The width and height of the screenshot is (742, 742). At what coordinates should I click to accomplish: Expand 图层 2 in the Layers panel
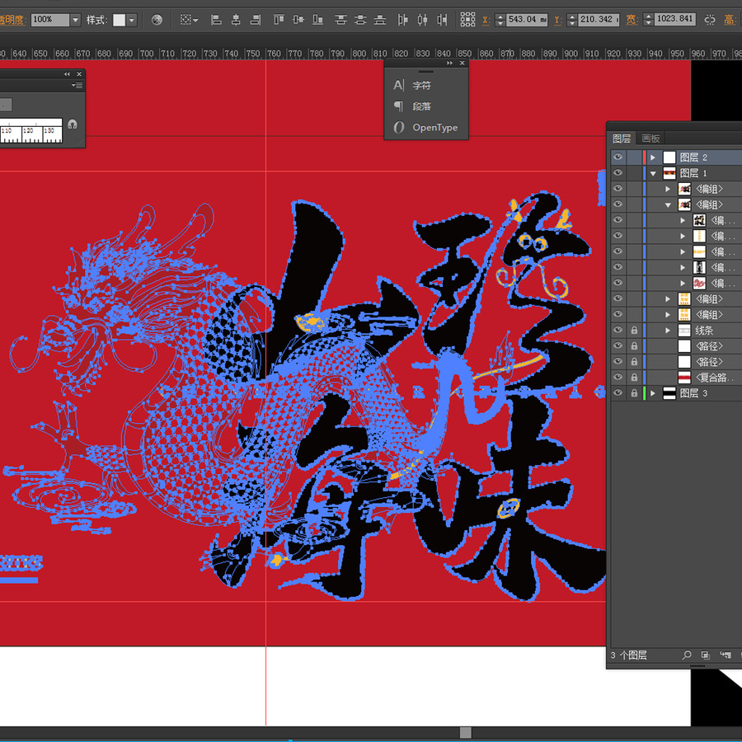tap(653, 157)
